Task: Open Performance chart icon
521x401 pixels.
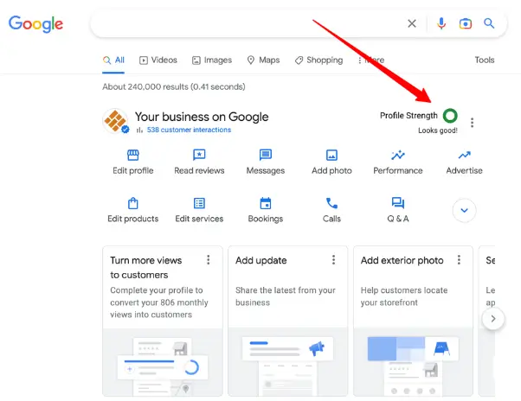Action: click(x=398, y=155)
